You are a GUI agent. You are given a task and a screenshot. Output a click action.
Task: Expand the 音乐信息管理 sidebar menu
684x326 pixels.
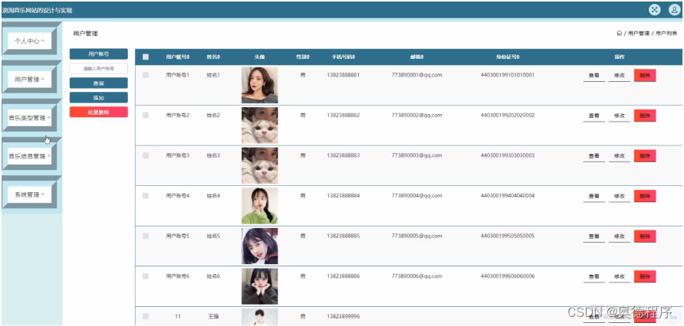pyautogui.click(x=30, y=156)
